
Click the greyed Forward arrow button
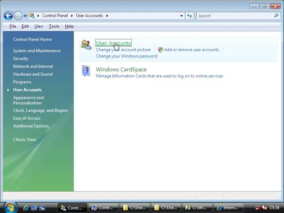18,16
